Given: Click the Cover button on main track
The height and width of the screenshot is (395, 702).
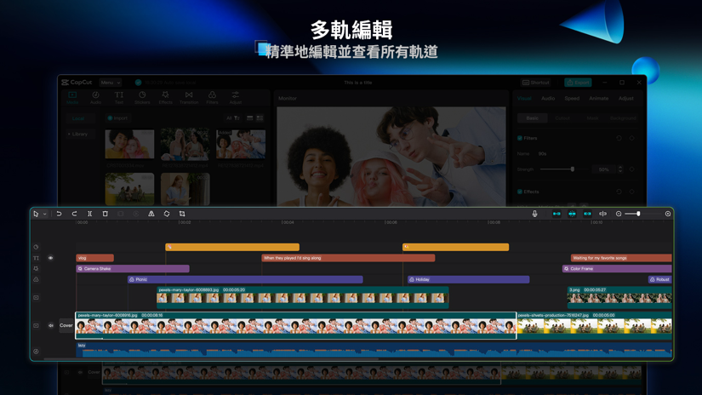Looking at the screenshot, I should click(66, 325).
